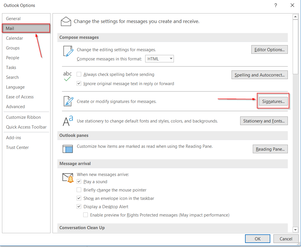Open Quick Access Toolbar settings

click(x=26, y=127)
